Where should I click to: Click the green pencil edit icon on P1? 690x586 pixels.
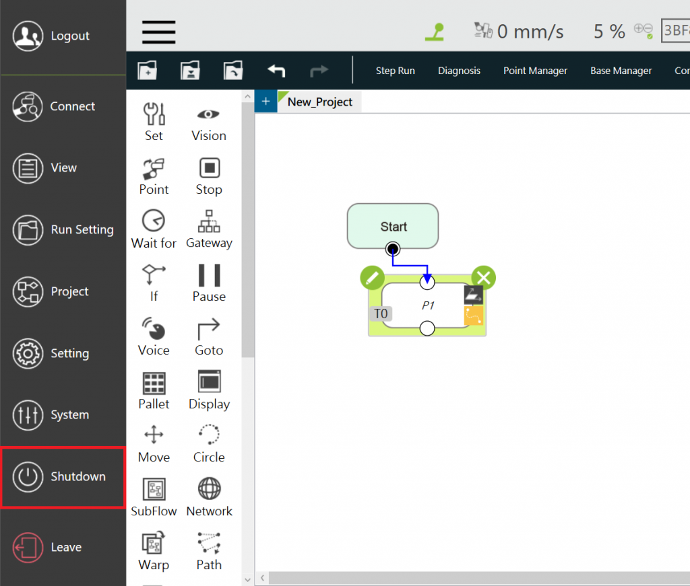pos(372,277)
